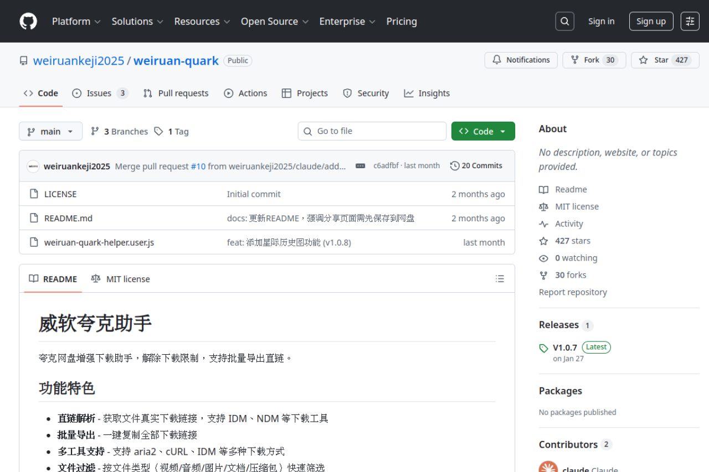Expand the main branch dropdown
This screenshot has height=472, width=709.
[x=50, y=131]
